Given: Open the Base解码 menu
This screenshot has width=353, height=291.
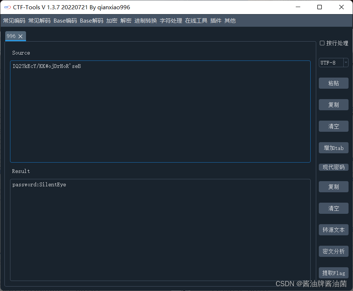Looking at the screenshot, I should pos(92,21).
